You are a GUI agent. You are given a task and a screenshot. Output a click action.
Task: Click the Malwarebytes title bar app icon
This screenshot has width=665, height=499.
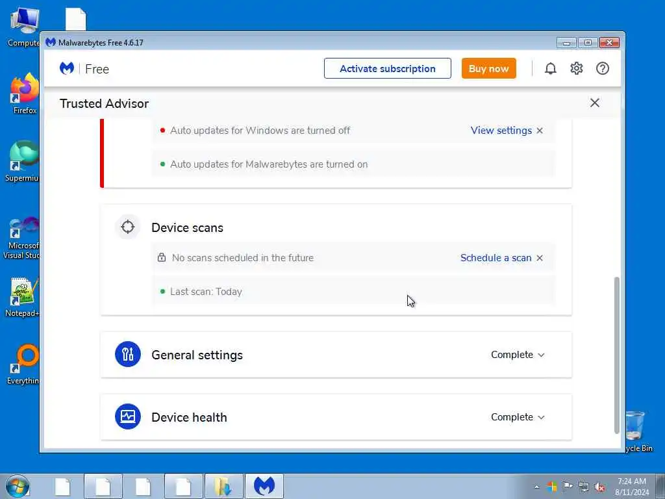(51, 42)
